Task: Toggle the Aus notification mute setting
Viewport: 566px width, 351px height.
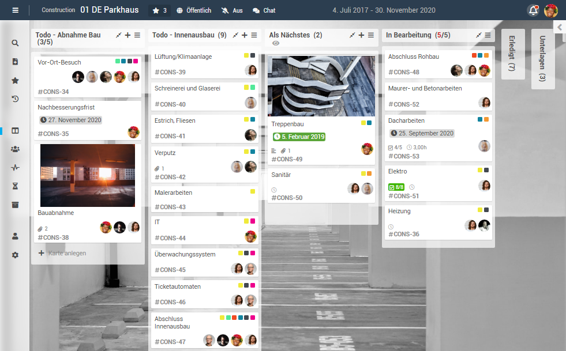Action: click(x=232, y=10)
